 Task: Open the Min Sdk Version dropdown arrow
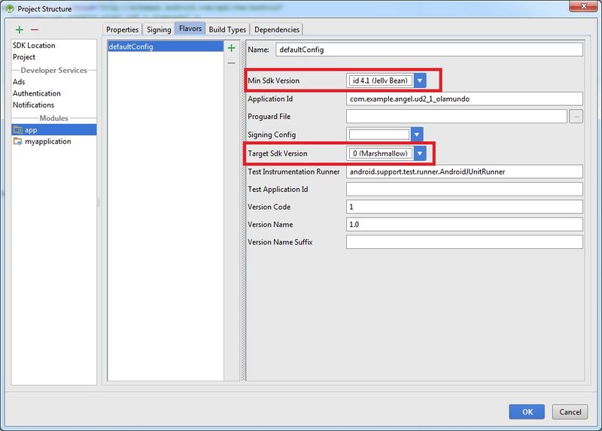tap(420, 80)
